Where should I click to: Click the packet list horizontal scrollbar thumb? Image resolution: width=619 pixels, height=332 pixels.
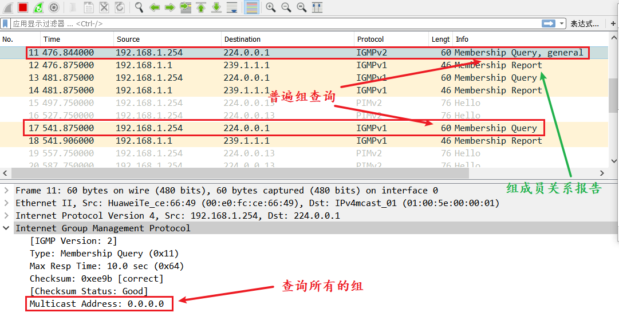(x=240, y=173)
